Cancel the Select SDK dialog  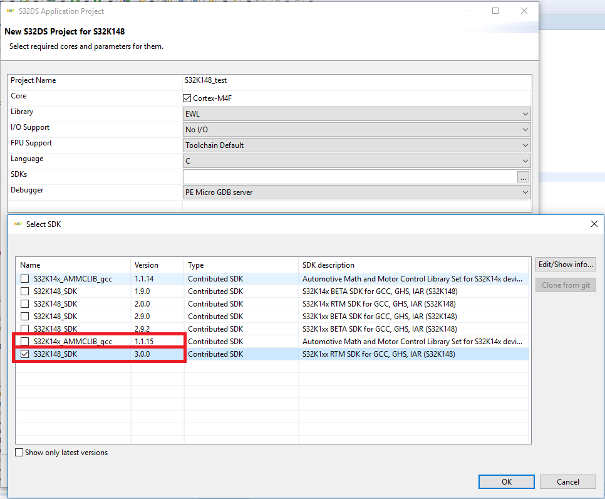coord(567,481)
